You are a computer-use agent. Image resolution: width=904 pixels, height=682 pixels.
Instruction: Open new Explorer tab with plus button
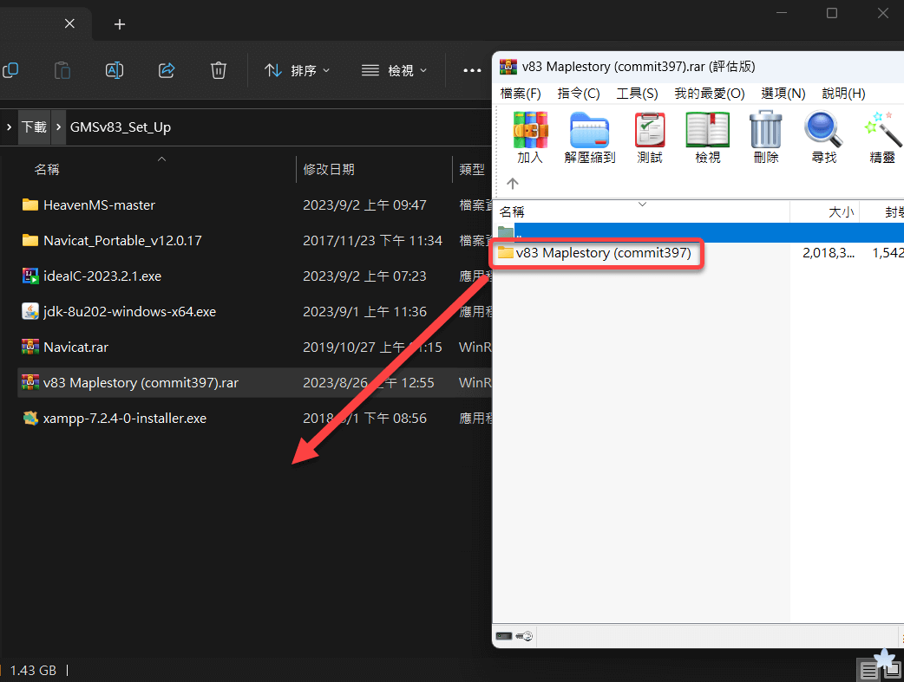pos(120,24)
